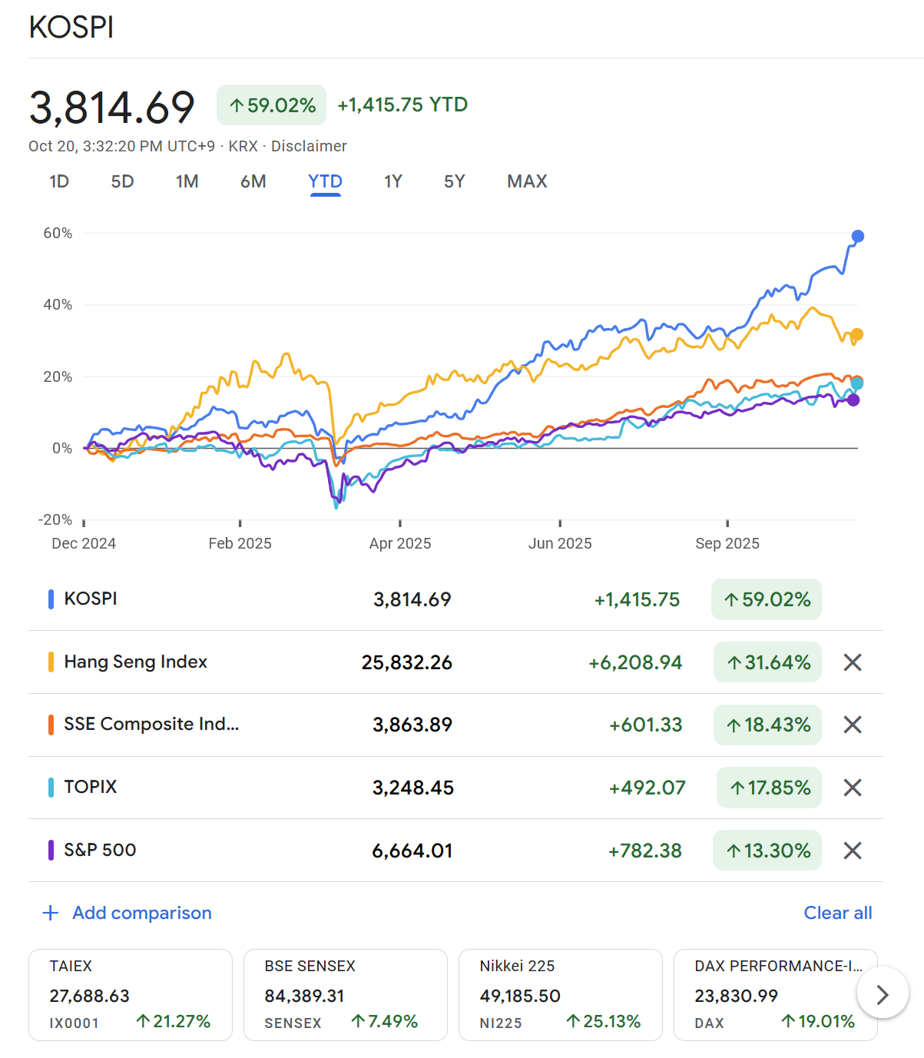Switch to the 5D range tab

pos(122,181)
